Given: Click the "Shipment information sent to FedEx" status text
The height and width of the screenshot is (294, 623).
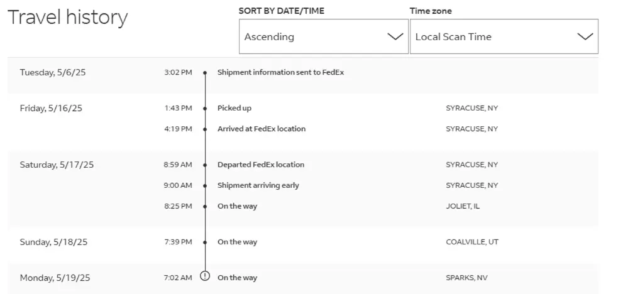Looking at the screenshot, I should coord(280,72).
